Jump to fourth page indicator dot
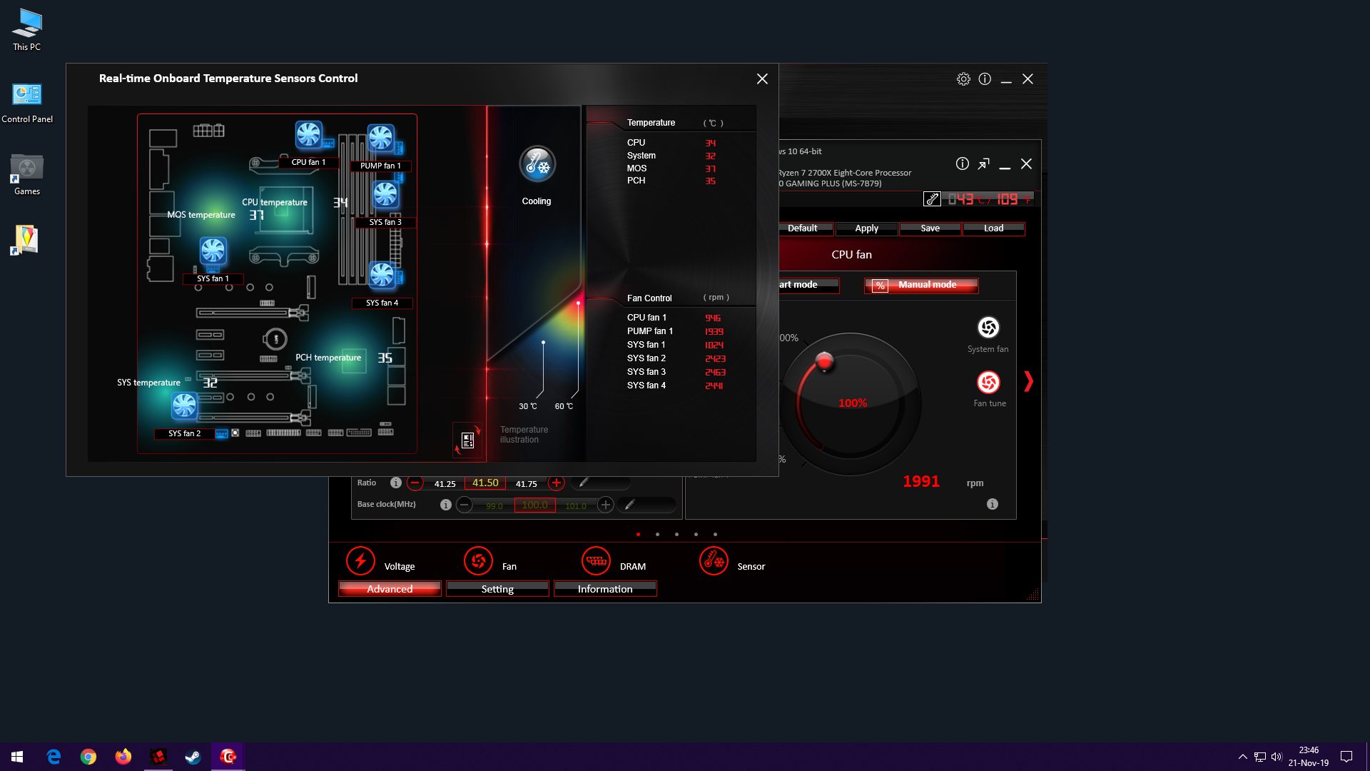This screenshot has width=1370, height=771. tap(696, 535)
